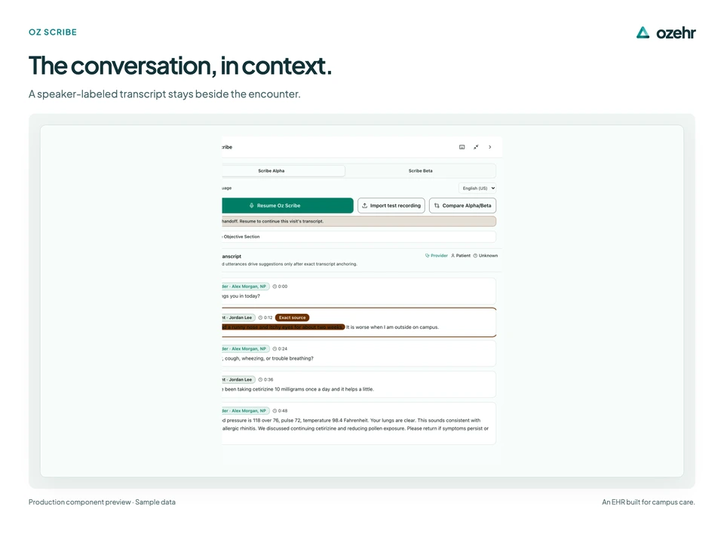Click the speaker-labeled transcript subtitle
Image resolution: width=724 pixels, height=543 pixels.
[x=164, y=94]
